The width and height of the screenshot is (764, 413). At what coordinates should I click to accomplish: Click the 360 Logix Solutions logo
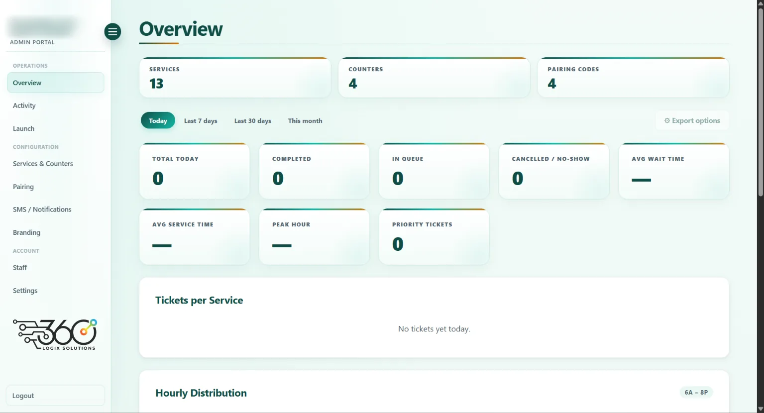coord(55,334)
